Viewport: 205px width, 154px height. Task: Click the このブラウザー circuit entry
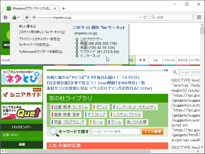pos(91,39)
